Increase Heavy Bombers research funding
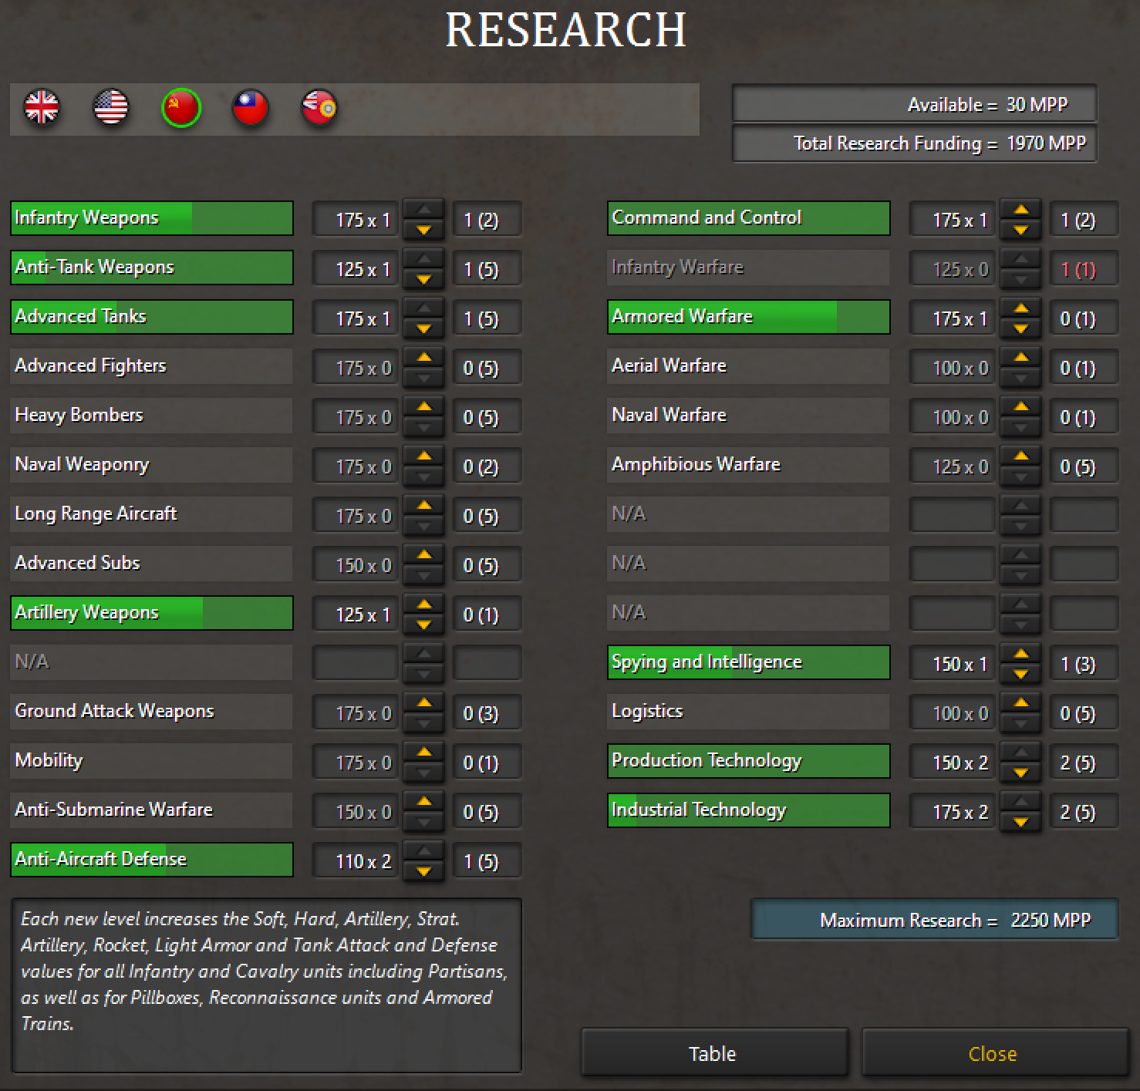Image resolution: width=1140 pixels, height=1091 pixels. [423, 406]
